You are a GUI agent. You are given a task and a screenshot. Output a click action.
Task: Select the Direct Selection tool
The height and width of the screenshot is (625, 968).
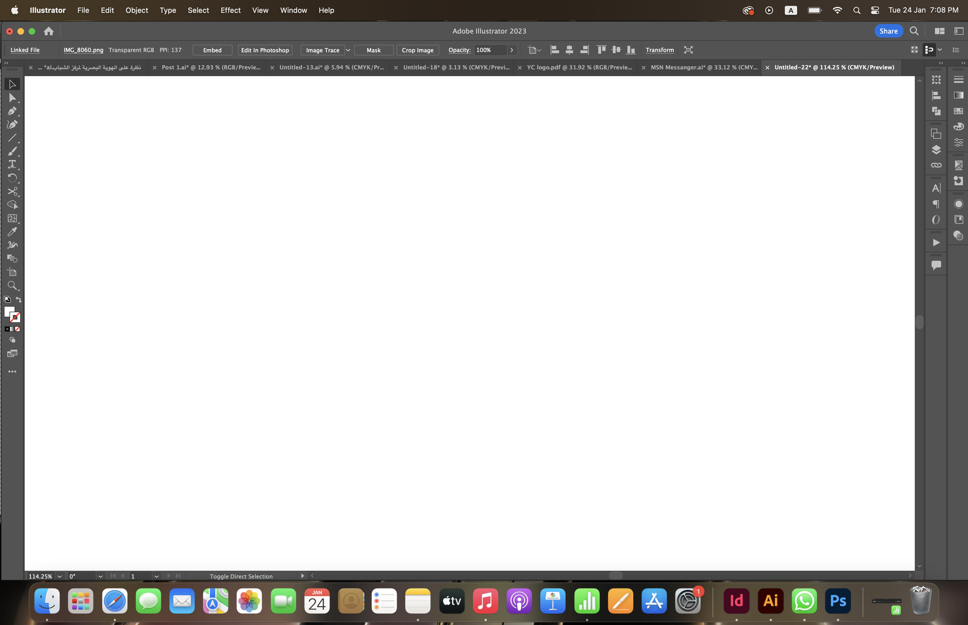coord(12,97)
